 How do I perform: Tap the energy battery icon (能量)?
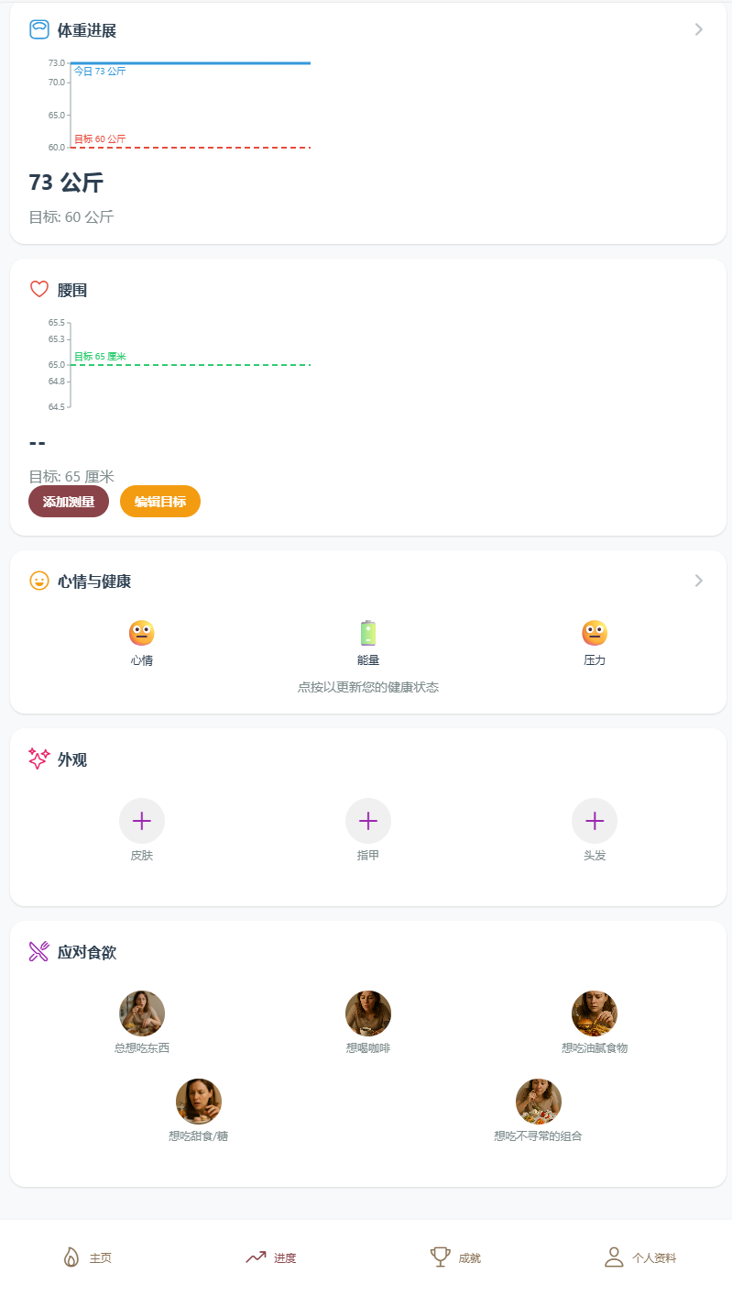368,633
